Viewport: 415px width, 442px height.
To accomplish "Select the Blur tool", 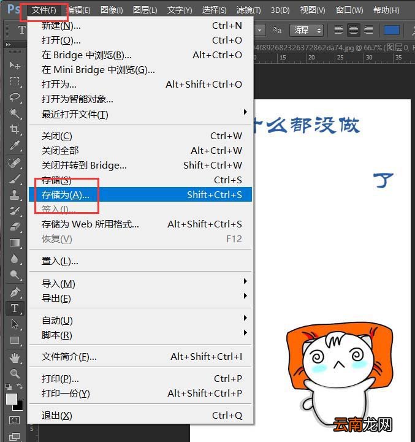I will pyautogui.click(x=14, y=259).
